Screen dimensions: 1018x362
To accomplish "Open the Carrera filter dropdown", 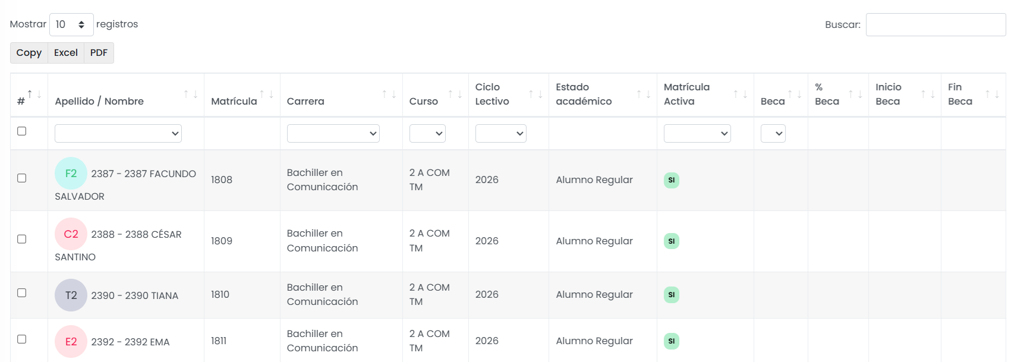I will (333, 133).
